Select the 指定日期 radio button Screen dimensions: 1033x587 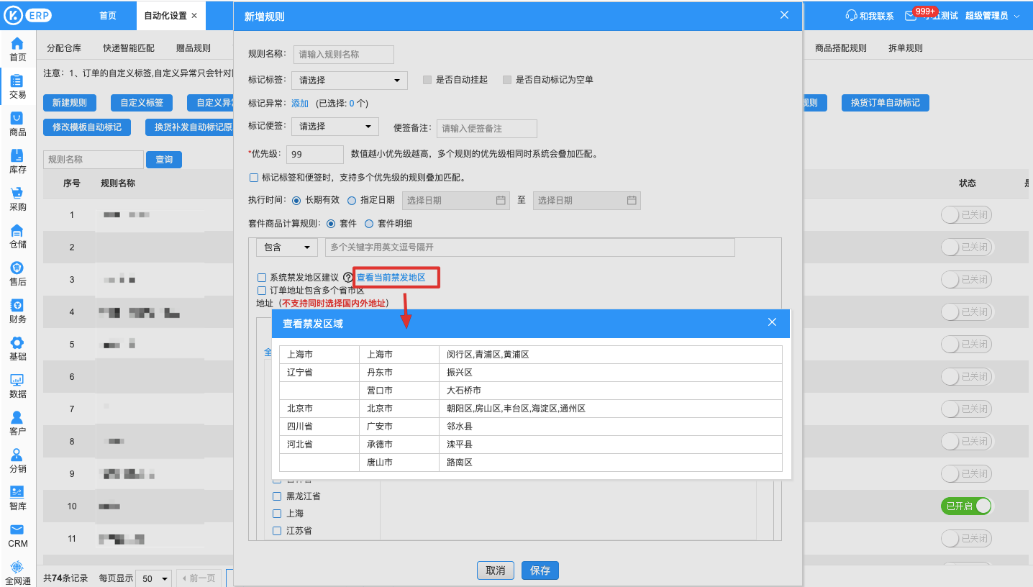(x=352, y=201)
